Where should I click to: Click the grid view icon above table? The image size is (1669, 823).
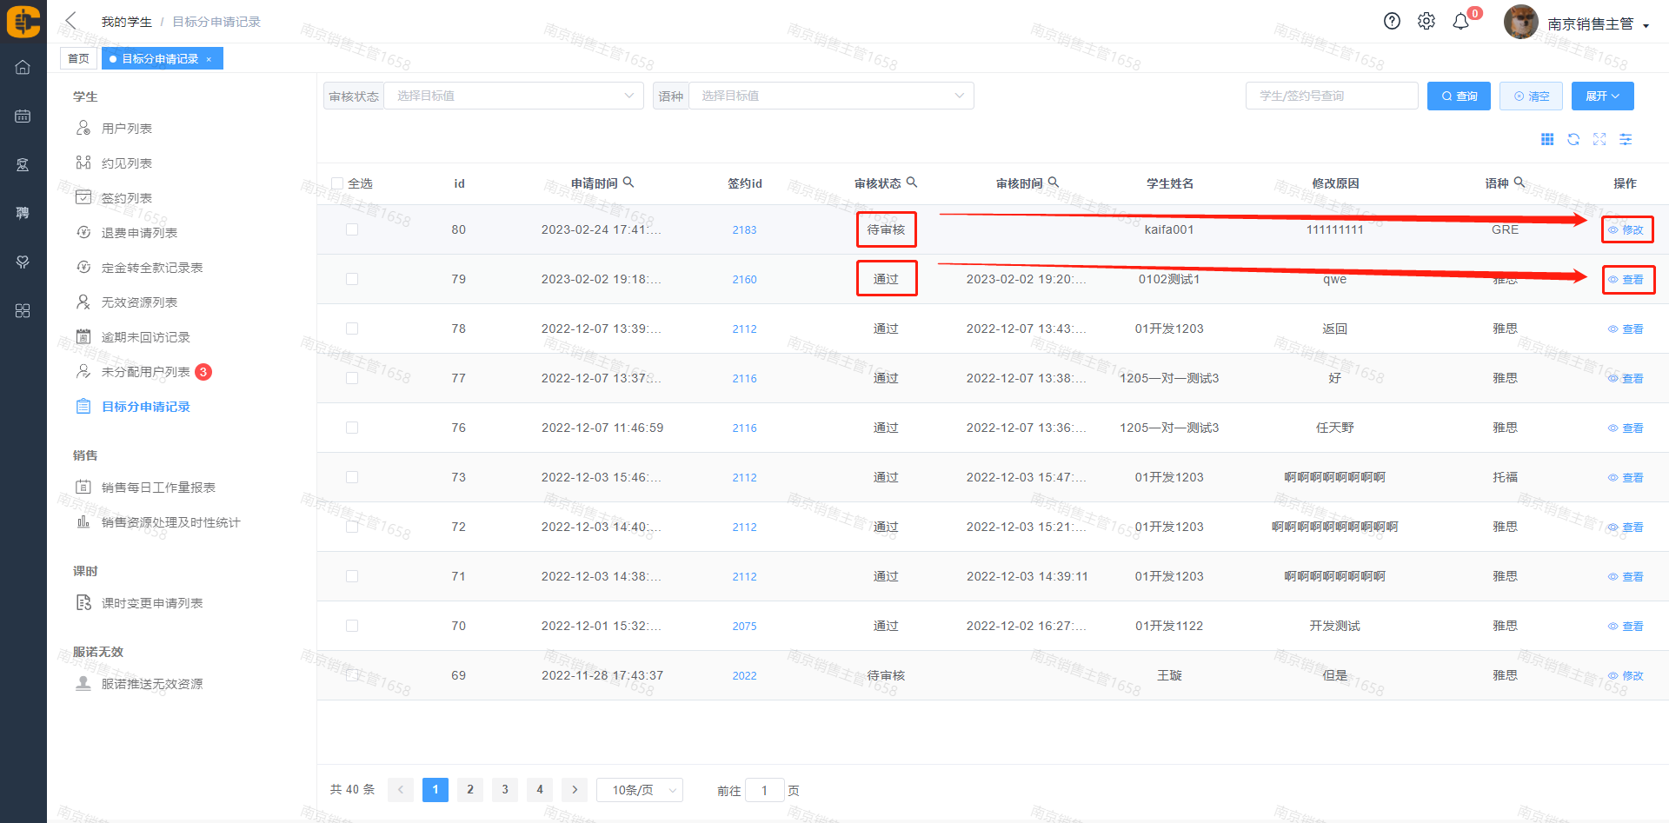(1547, 139)
